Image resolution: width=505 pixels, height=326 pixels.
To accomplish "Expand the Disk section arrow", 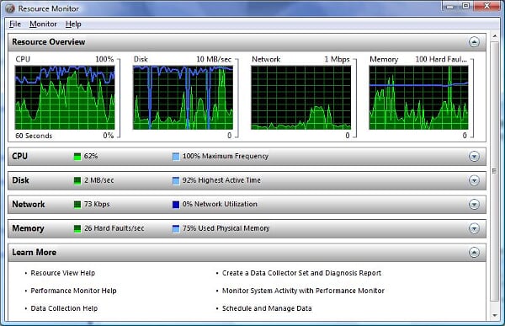I will pos(474,180).
